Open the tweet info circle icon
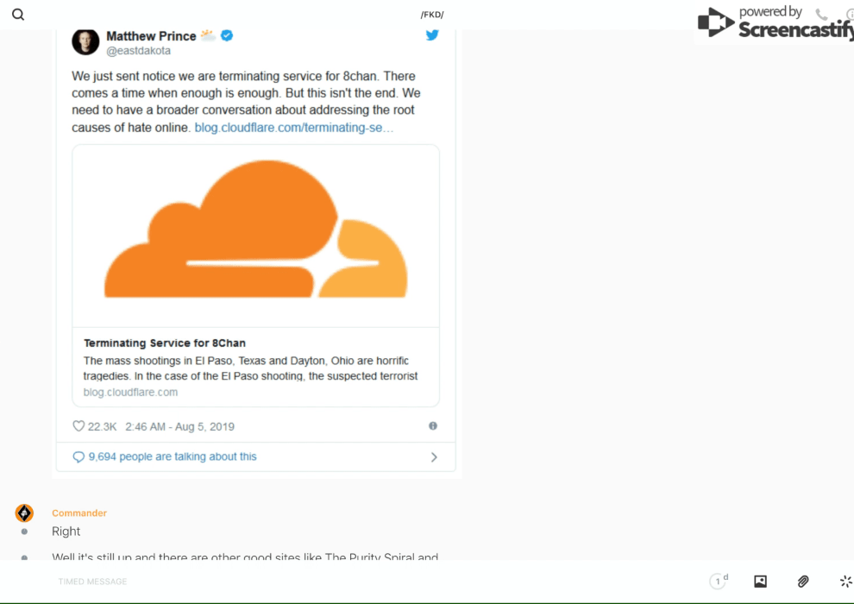 [433, 426]
